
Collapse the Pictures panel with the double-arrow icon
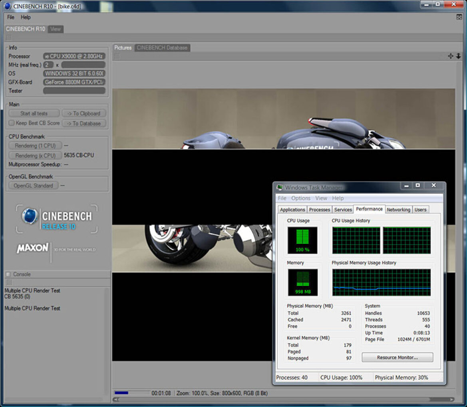click(x=458, y=56)
